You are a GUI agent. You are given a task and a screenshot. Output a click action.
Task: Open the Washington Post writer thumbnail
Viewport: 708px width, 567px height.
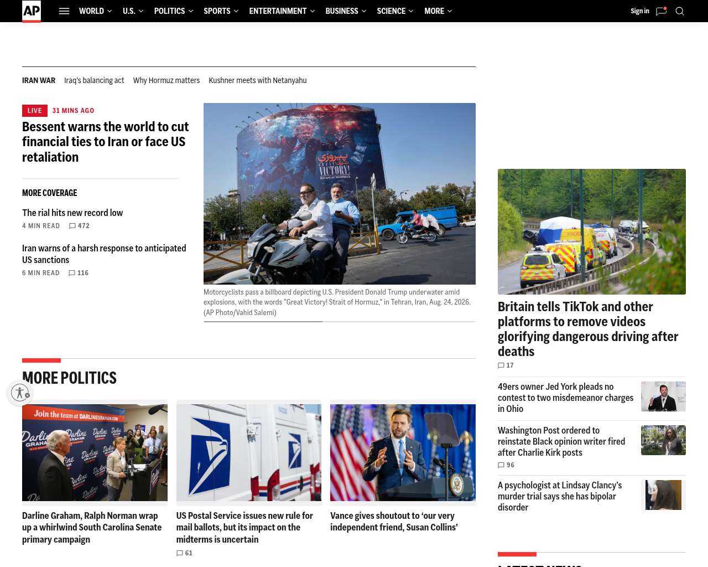point(663,440)
